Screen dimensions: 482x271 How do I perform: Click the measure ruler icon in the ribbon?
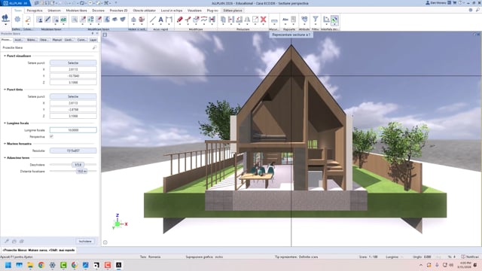pyautogui.click(x=274, y=20)
